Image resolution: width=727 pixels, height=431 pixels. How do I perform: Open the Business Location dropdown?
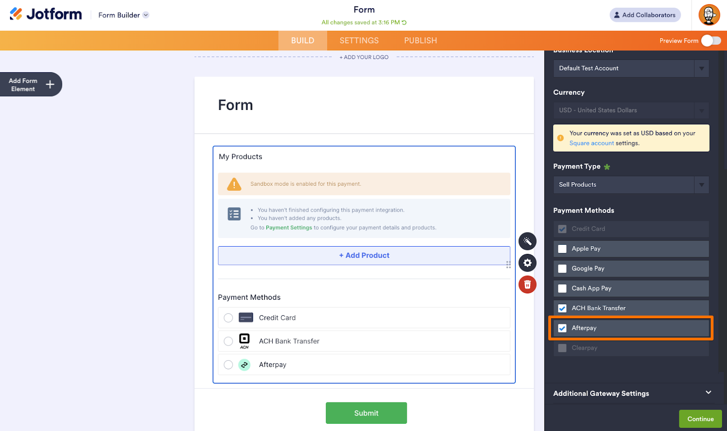pyautogui.click(x=631, y=69)
